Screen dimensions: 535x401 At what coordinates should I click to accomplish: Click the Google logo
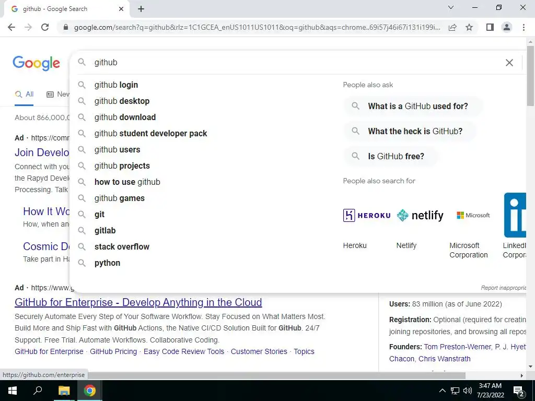37,63
